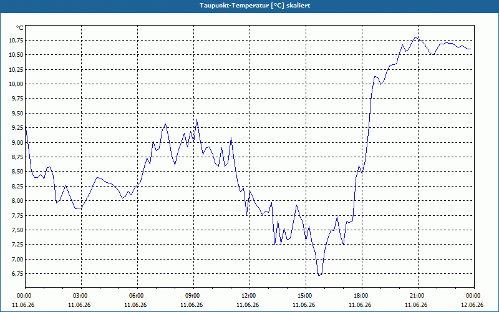Click the Taupunkt-Temperatur chart title bar
This screenshot has width=499, height=312.
[249, 6]
